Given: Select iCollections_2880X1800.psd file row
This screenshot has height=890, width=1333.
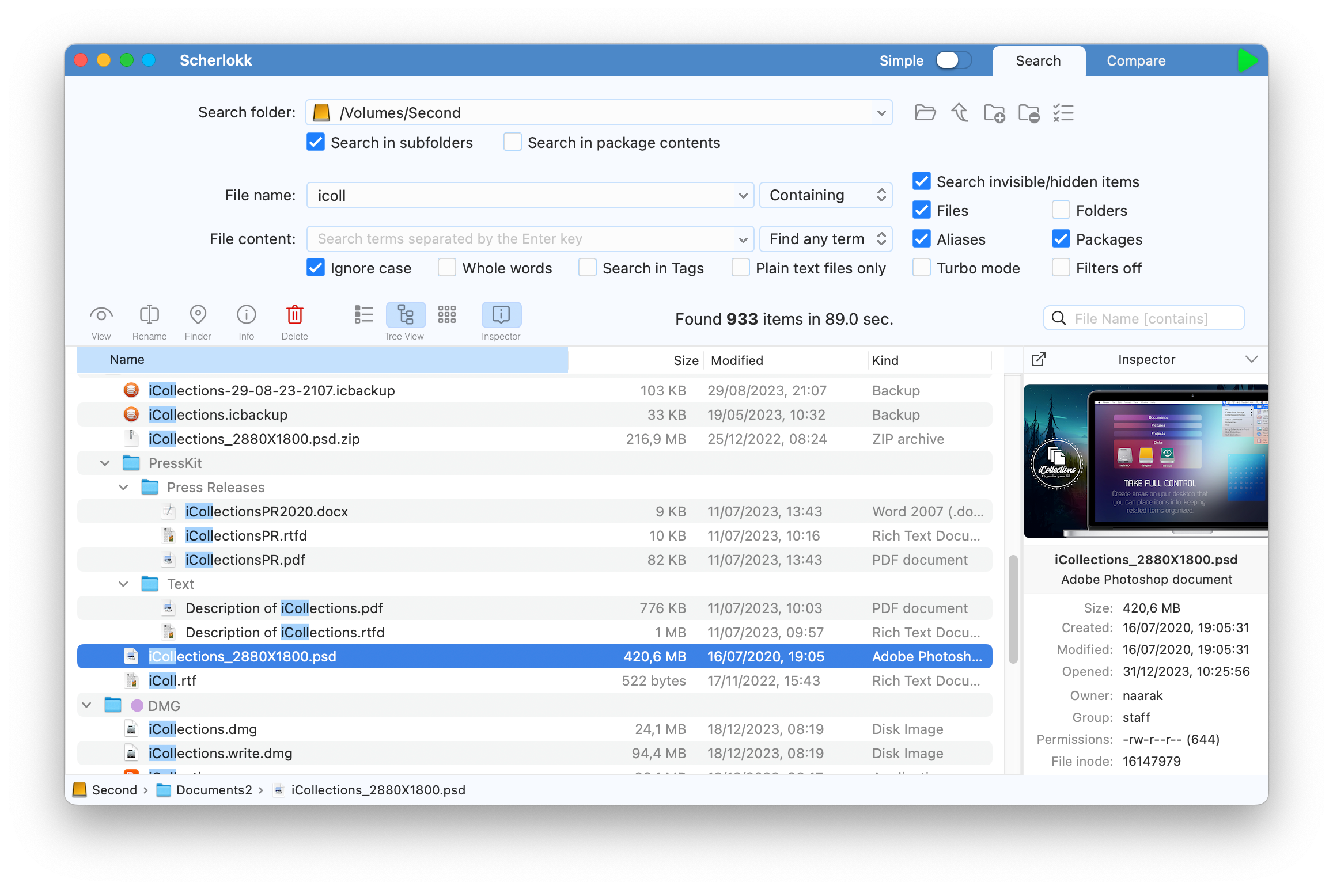Looking at the screenshot, I should pyautogui.click(x=537, y=656).
